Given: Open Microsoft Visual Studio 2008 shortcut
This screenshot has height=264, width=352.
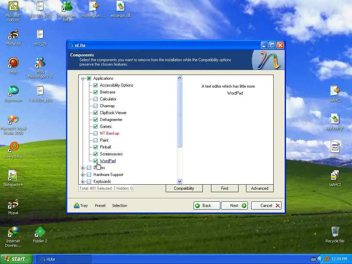Looking at the screenshot, I should coord(13,125).
